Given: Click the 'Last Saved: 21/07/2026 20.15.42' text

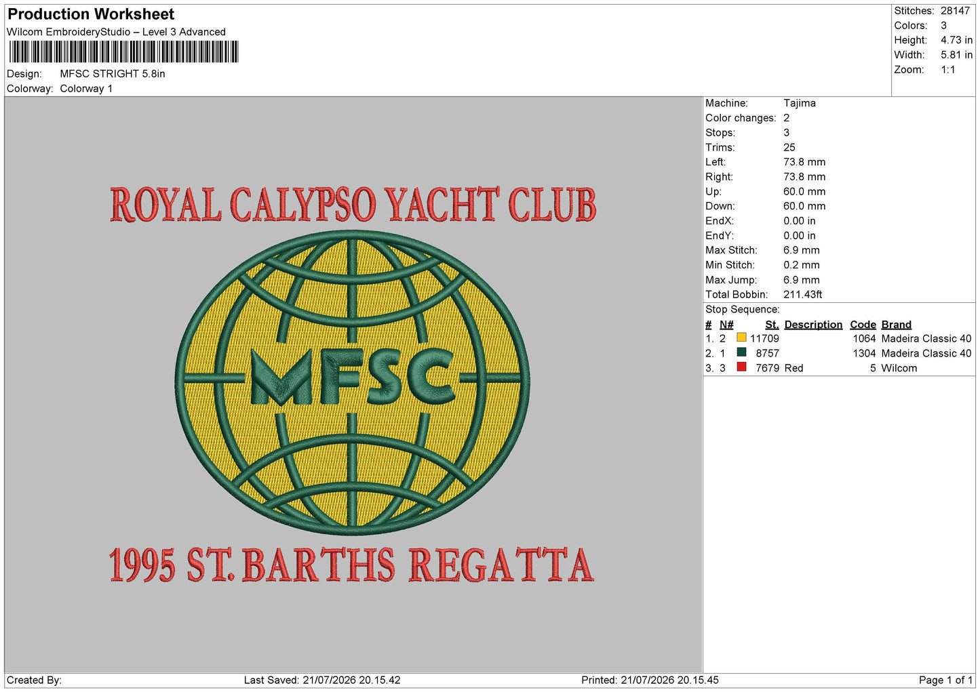Looking at the screenshot, I should [322, 680].
